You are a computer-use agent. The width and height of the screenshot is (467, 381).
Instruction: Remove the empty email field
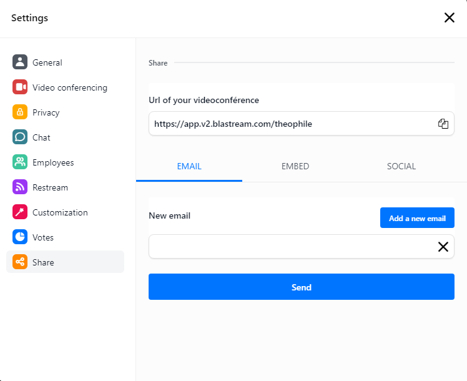[443, 247]
